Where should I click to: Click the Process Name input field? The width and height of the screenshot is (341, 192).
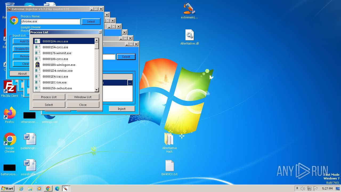[50, 22]
